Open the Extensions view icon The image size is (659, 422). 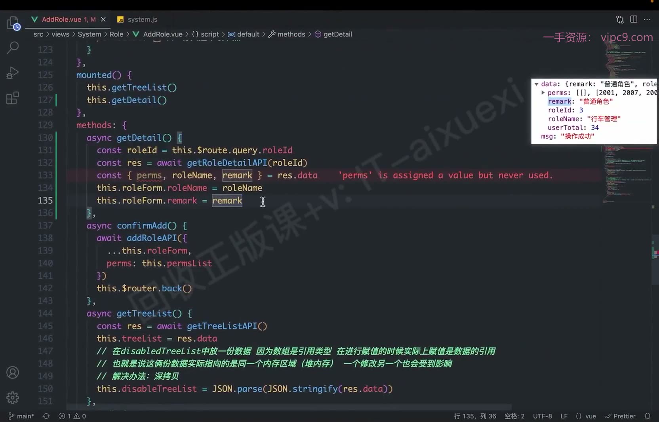(x=13, y=98)
